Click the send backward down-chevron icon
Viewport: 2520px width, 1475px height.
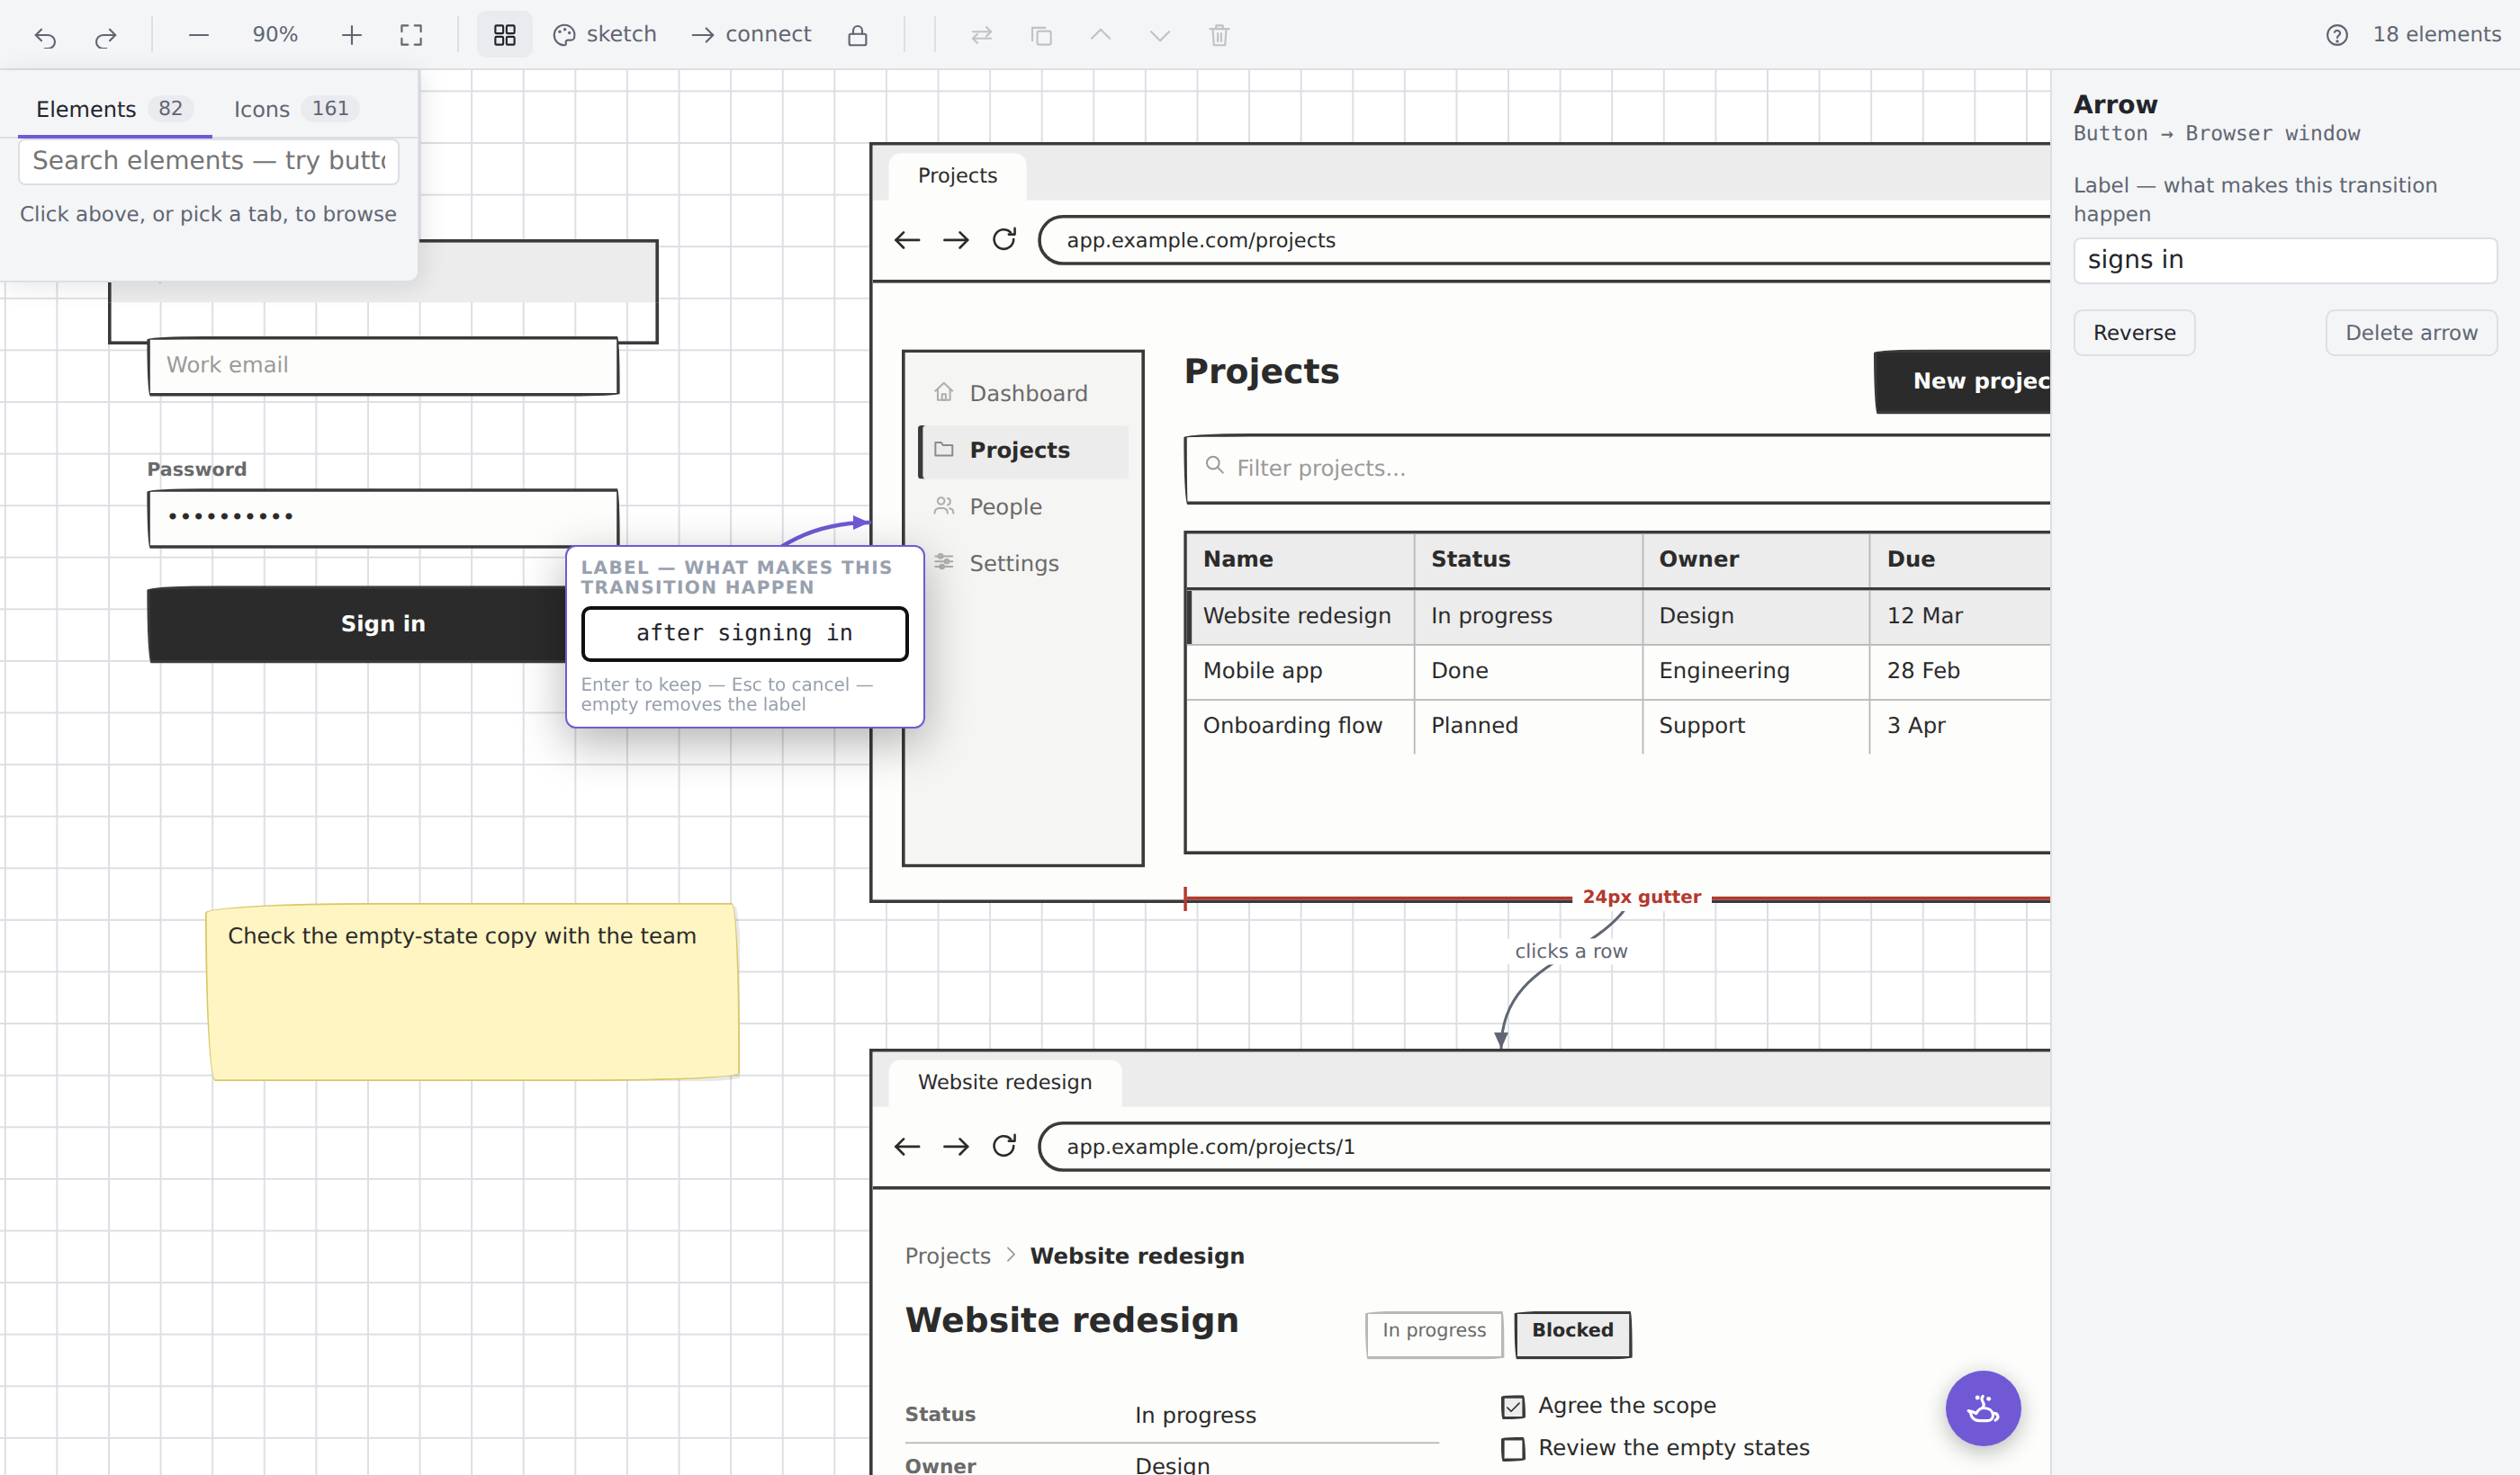pos(1159,35)
